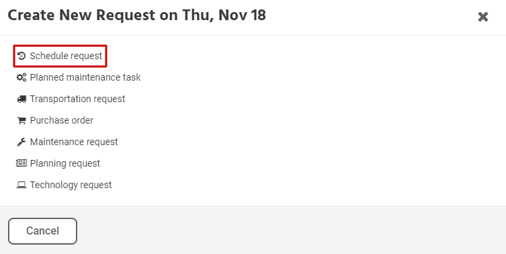Click the laptop icon for Technology request

click(22, 185)
